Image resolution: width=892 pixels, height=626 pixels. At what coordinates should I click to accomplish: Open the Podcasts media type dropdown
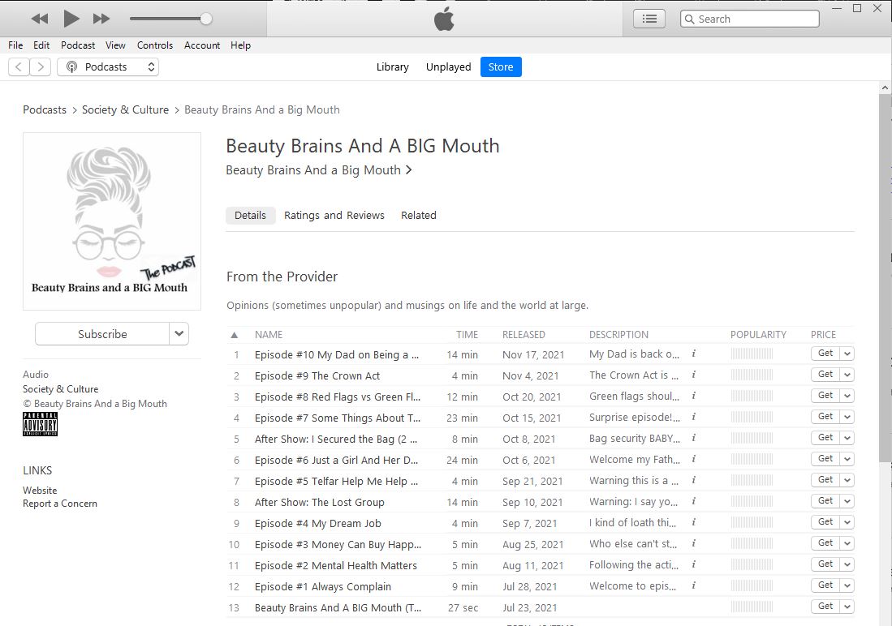108,67
